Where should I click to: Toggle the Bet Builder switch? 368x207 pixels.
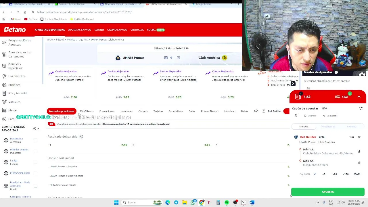point(286,111)
